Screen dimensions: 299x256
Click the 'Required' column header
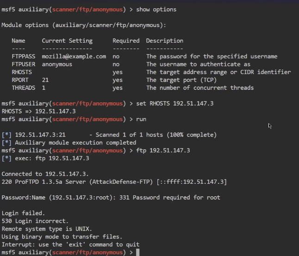(126, 41)
